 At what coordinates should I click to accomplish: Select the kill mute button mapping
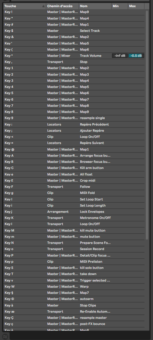92,230
